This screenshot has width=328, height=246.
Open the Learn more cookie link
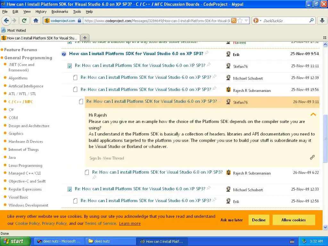tap(130, 223)
